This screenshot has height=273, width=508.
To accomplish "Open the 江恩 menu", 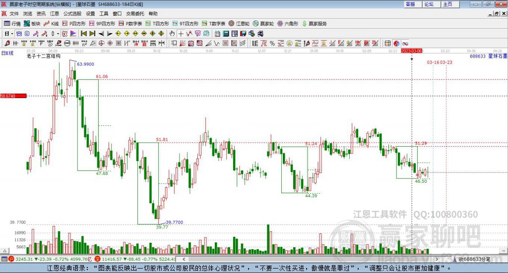I will pyautogui.click(x=55, y=13).
